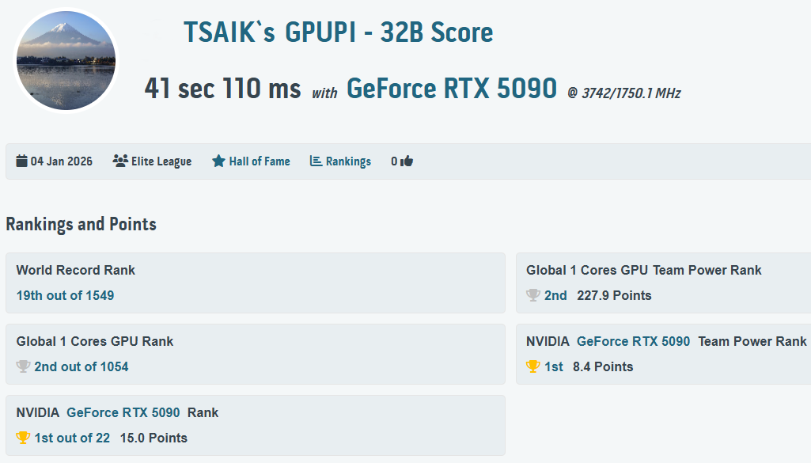811x463 pixels.
Task: Click the blue Hall of Fame star icon
Action: 219,161
